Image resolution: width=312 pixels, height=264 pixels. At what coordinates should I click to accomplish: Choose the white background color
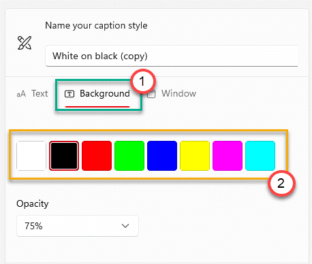point(31,156)
